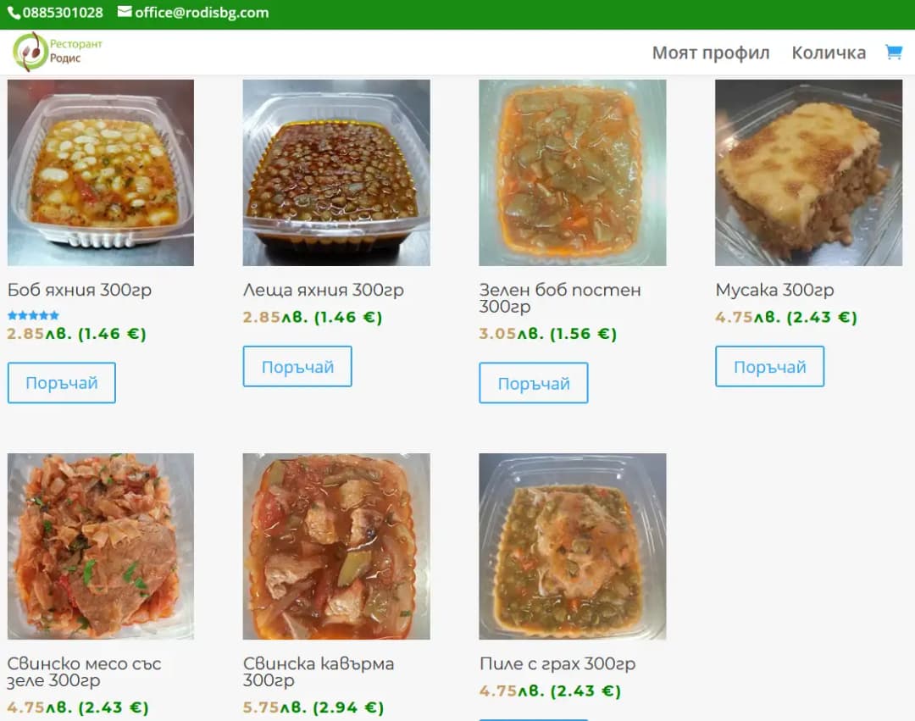The image size is (915, 721).
Task: Click Поръчай under Леща яхния
Action: point(297,366)
